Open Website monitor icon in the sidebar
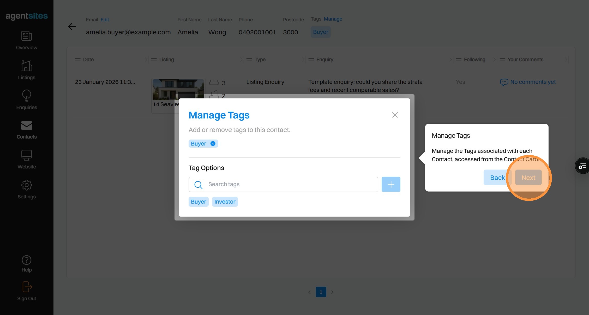 click(x=27, y=155)
